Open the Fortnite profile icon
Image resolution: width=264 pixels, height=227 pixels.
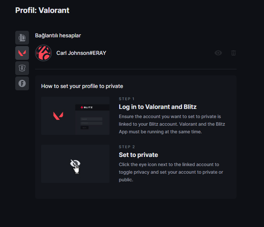pyautogui.click(x=22, y=83)
